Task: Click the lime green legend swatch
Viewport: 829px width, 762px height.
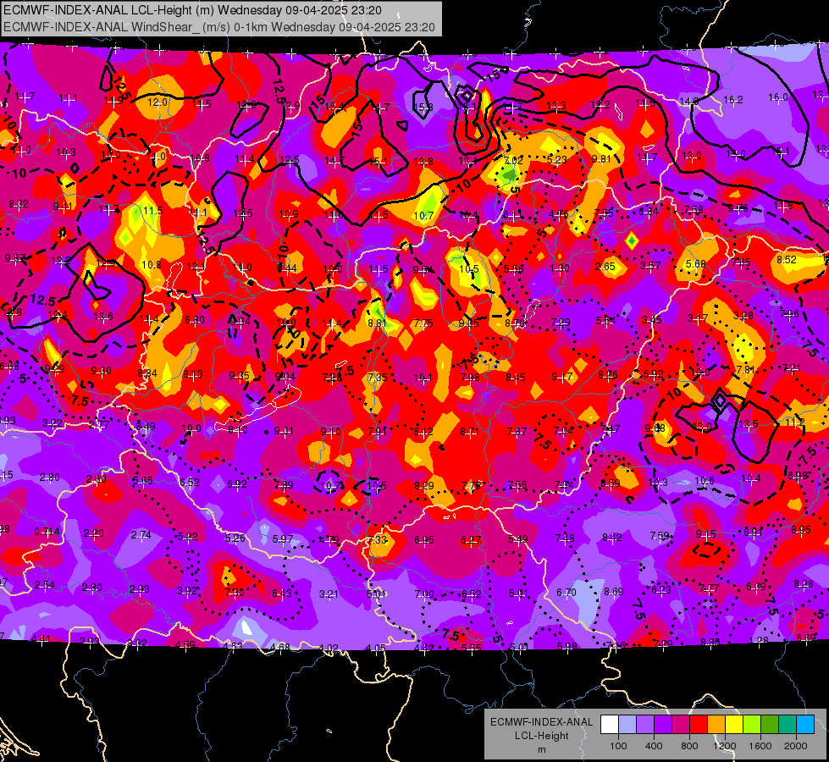Action: click(x=752, y=725)
